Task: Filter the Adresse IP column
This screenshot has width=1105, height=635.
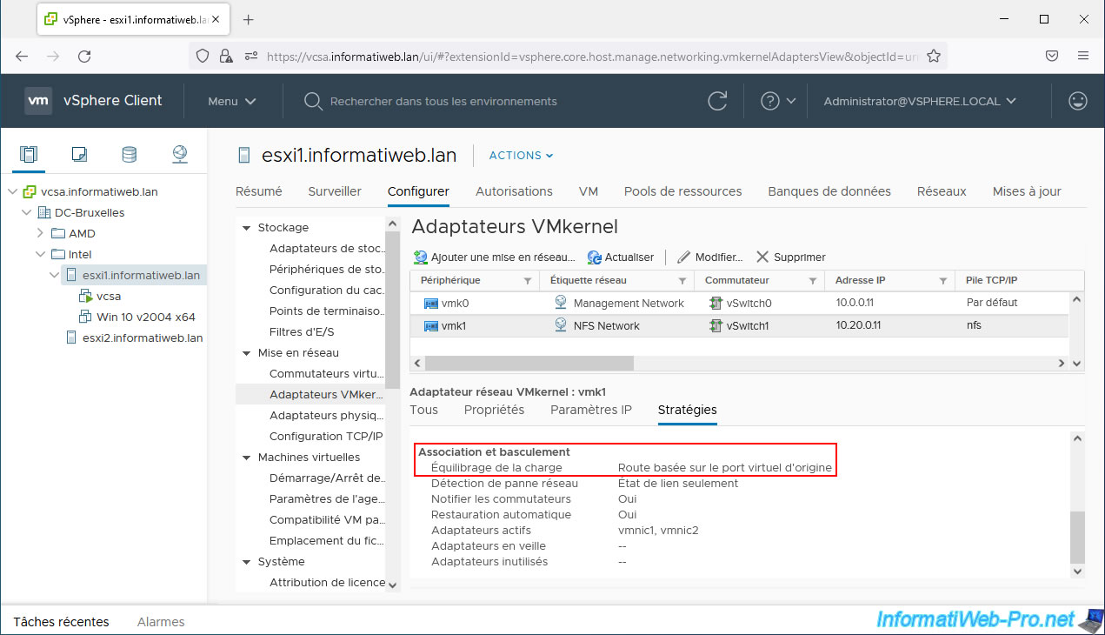Action: (942, 281)
